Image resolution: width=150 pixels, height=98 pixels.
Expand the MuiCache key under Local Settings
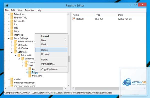12,49
